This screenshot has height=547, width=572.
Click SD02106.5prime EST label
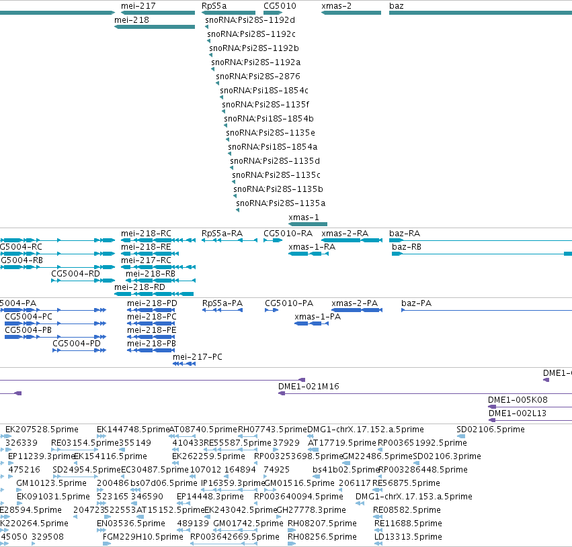[491, 430]
